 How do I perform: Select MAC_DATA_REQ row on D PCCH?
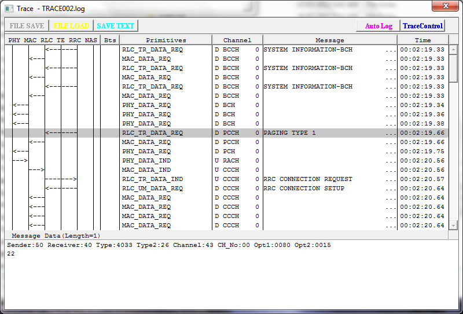point(226,142)
